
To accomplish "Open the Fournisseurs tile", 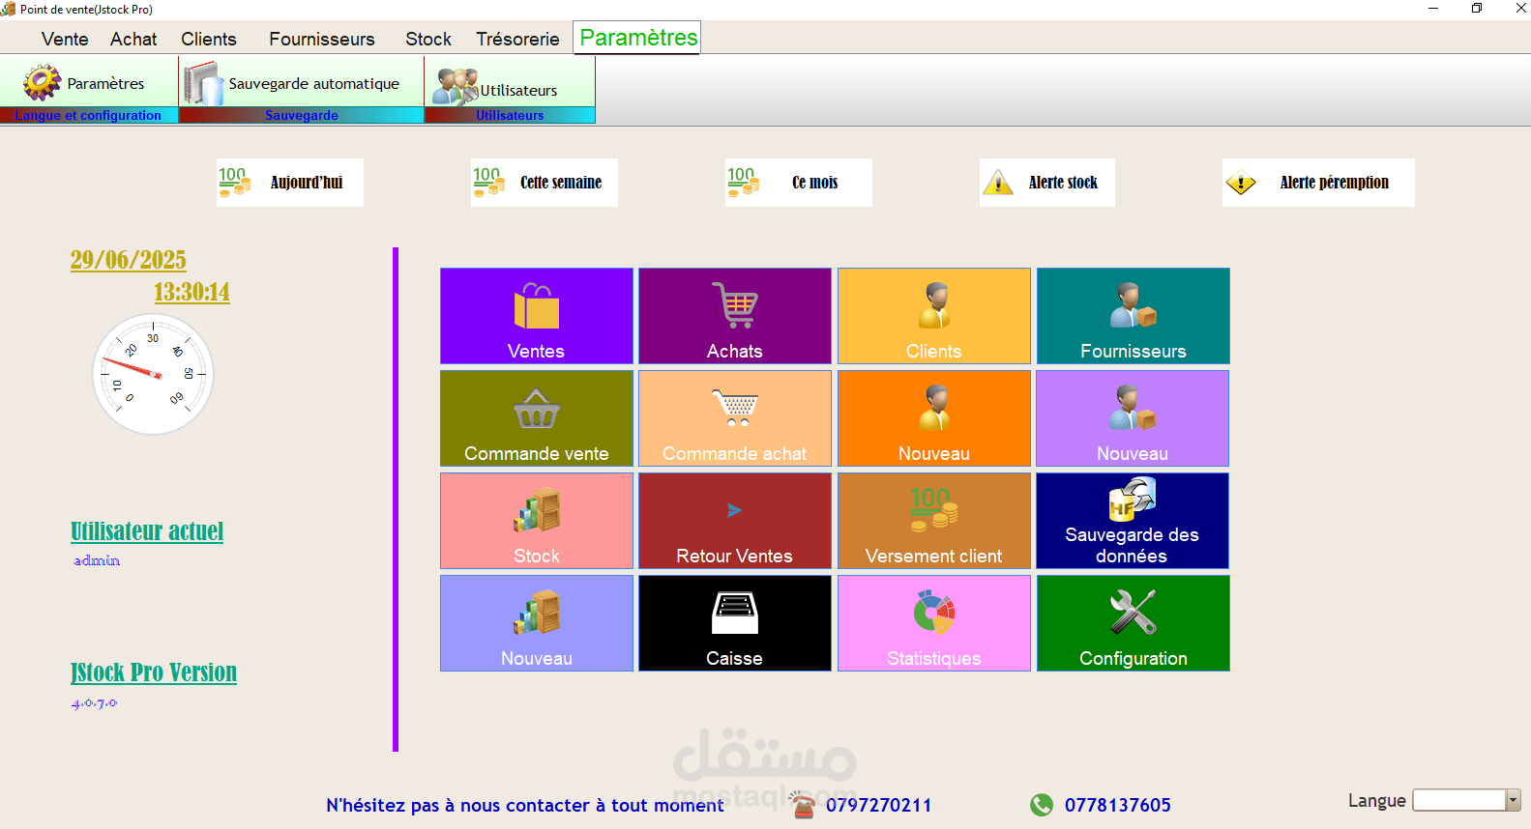I will point(1134,316).
